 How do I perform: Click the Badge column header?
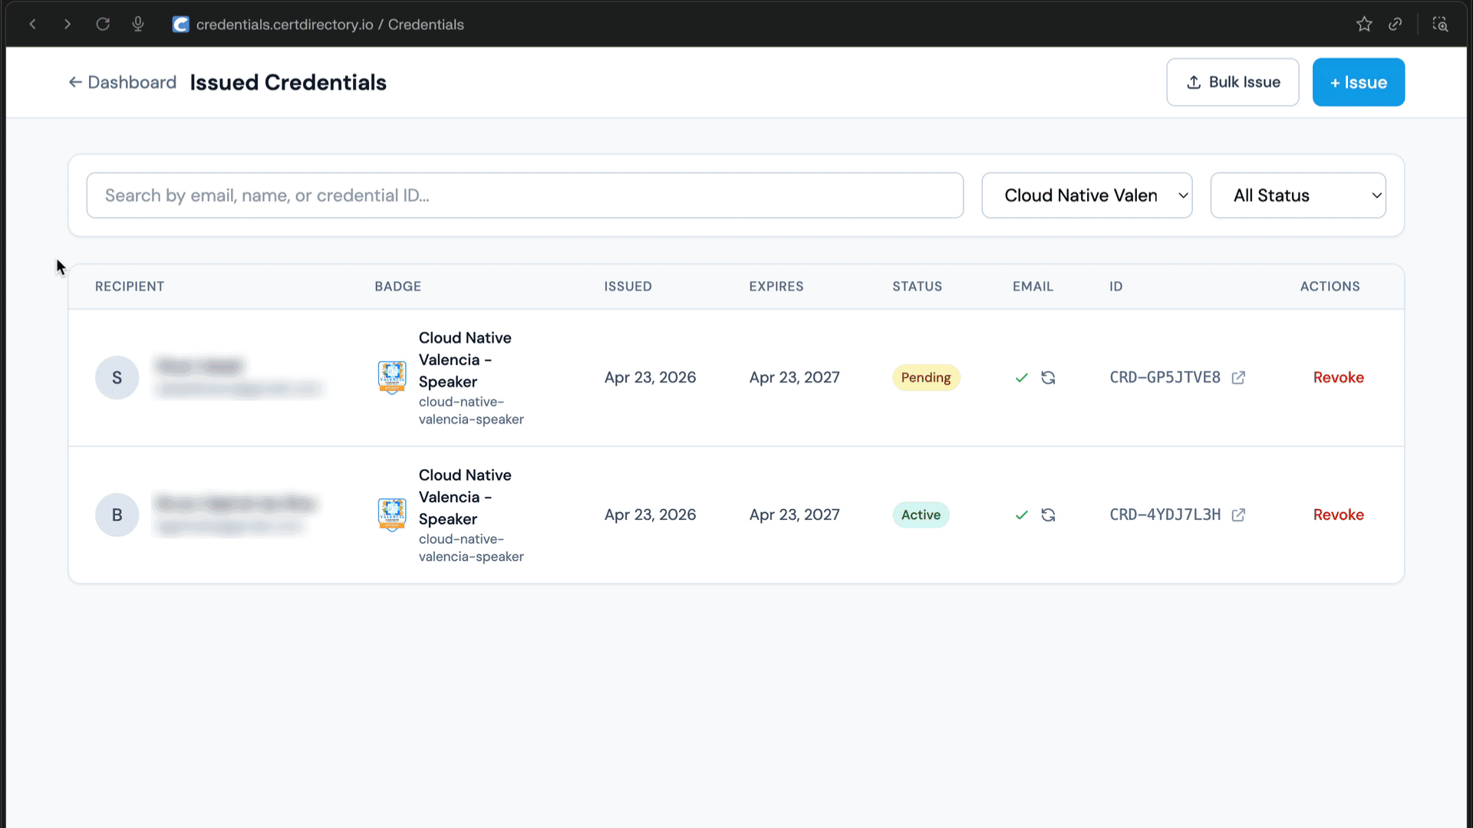[397, 286]
